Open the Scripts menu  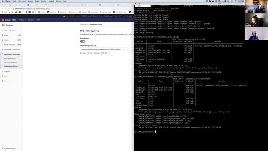point(37,1)
